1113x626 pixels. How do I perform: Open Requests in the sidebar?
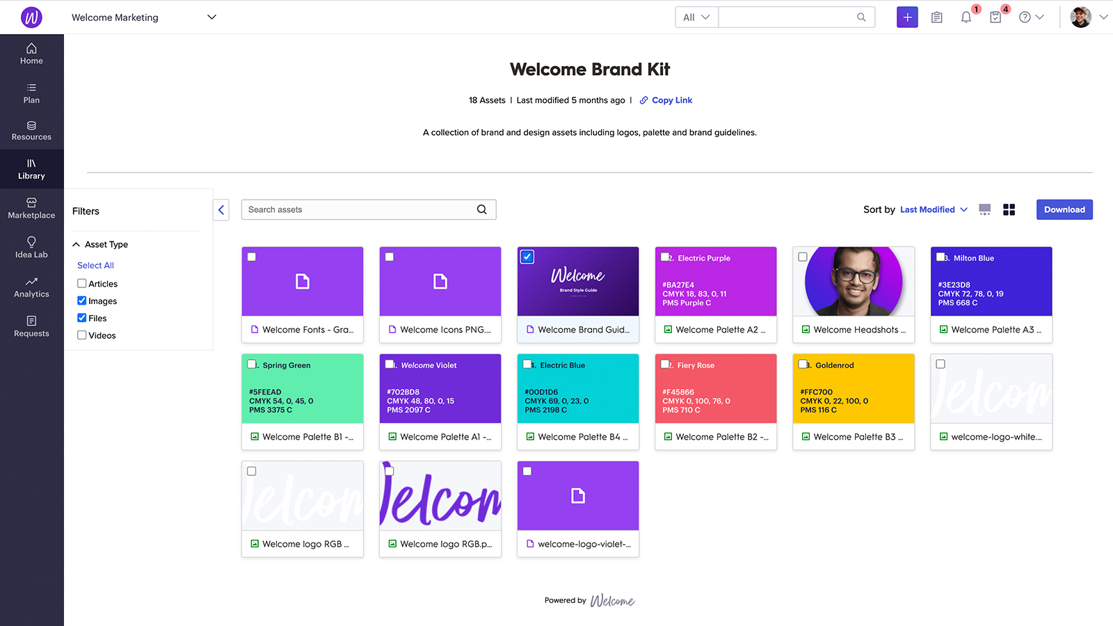(x=31, y=327)
